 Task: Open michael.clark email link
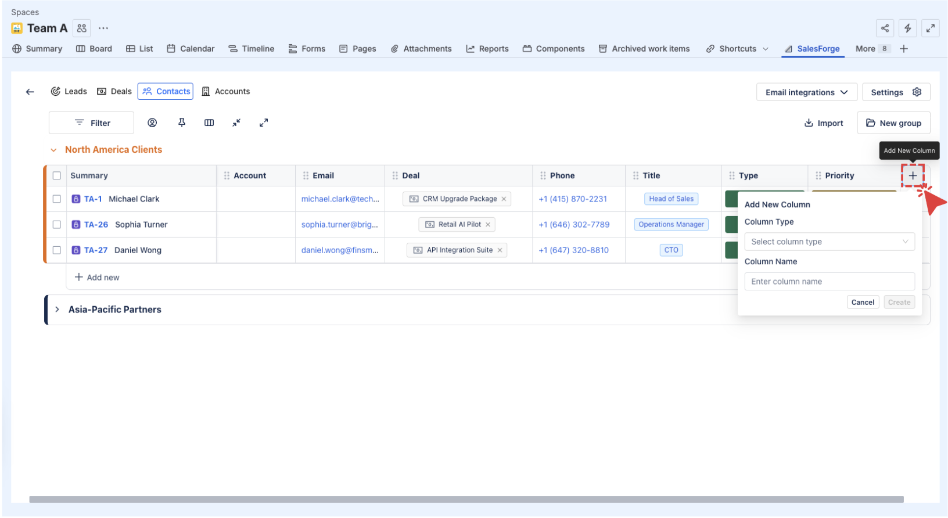(x=340, y=199)
